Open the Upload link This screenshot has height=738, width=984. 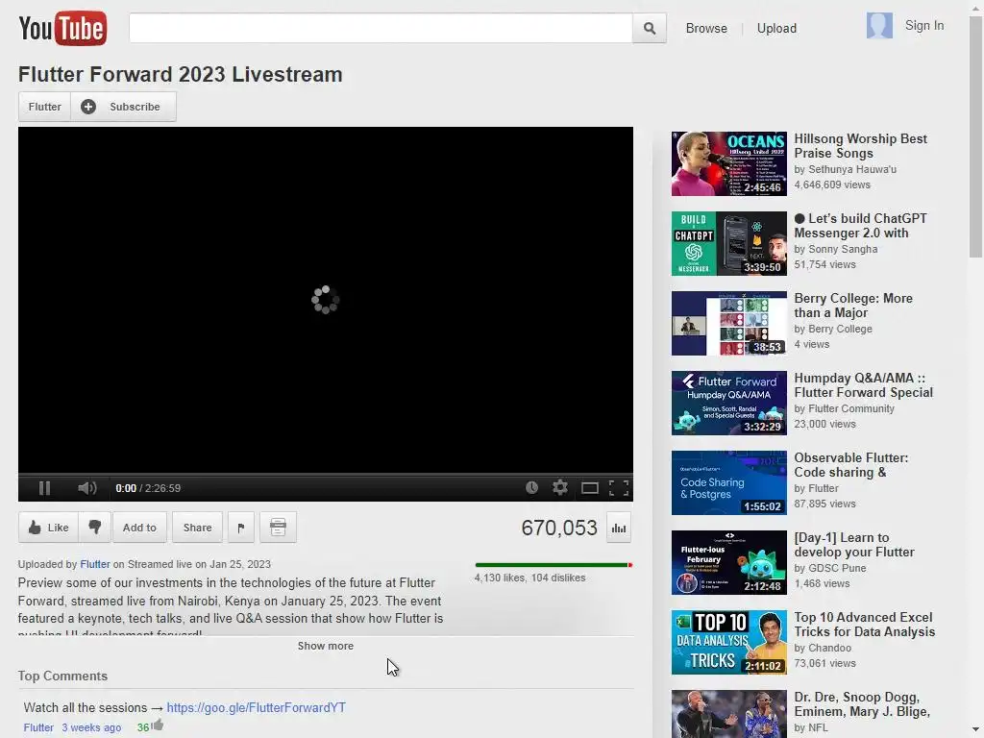tap(776, 28)
